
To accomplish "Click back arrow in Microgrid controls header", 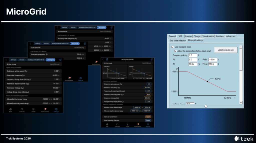I will click(x=103, y=59).
